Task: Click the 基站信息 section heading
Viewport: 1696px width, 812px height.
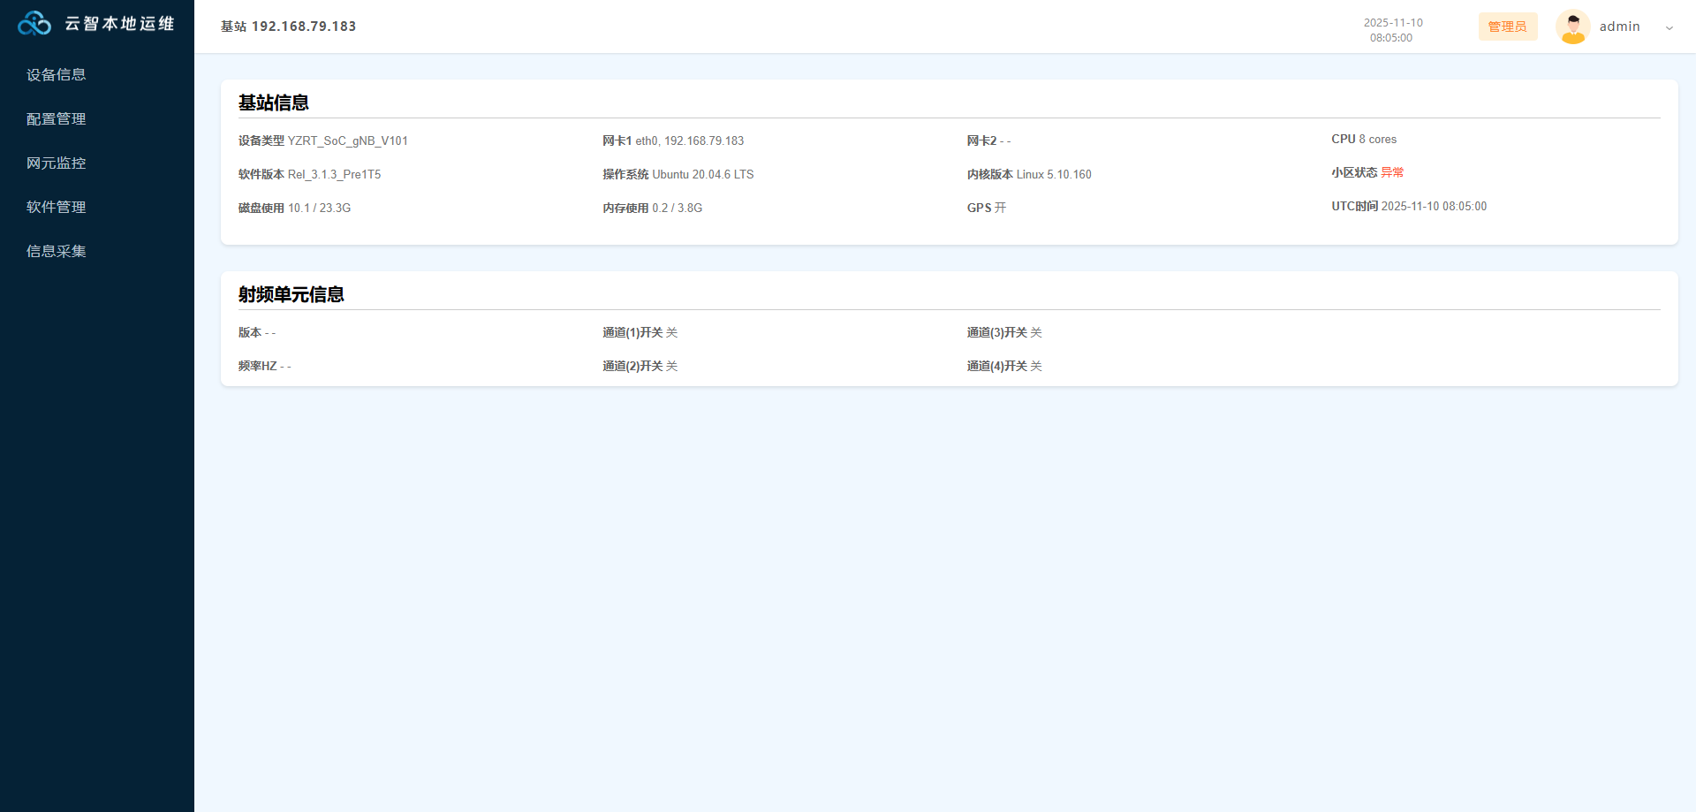Action: pyautogui.click(x=273, y=102)
